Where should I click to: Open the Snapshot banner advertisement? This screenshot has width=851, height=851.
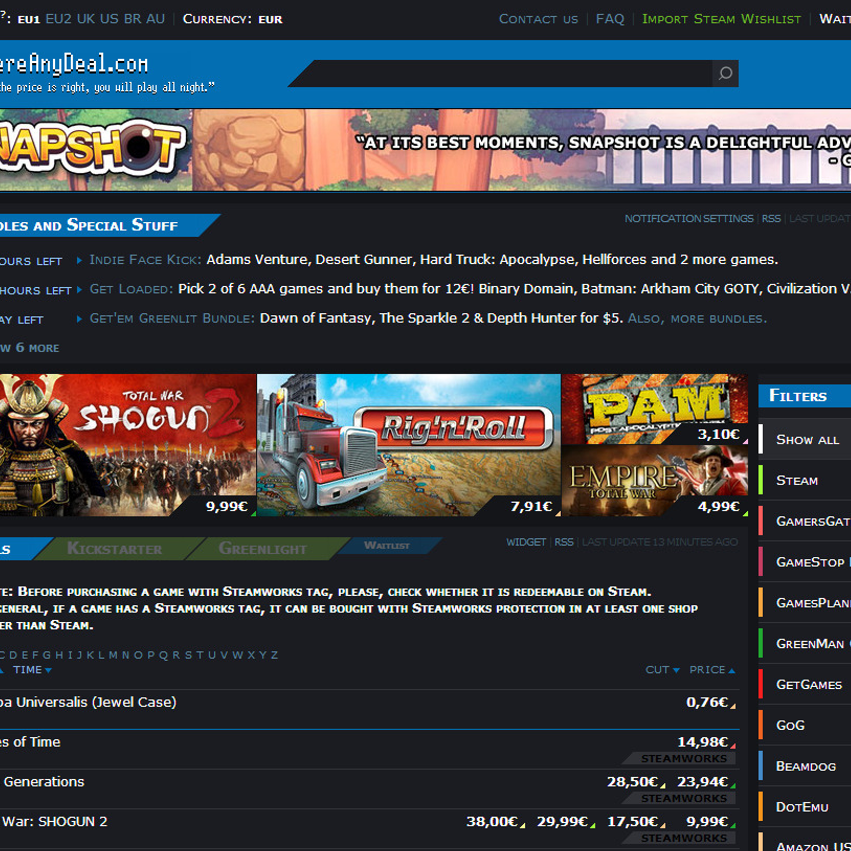[425, 150]
